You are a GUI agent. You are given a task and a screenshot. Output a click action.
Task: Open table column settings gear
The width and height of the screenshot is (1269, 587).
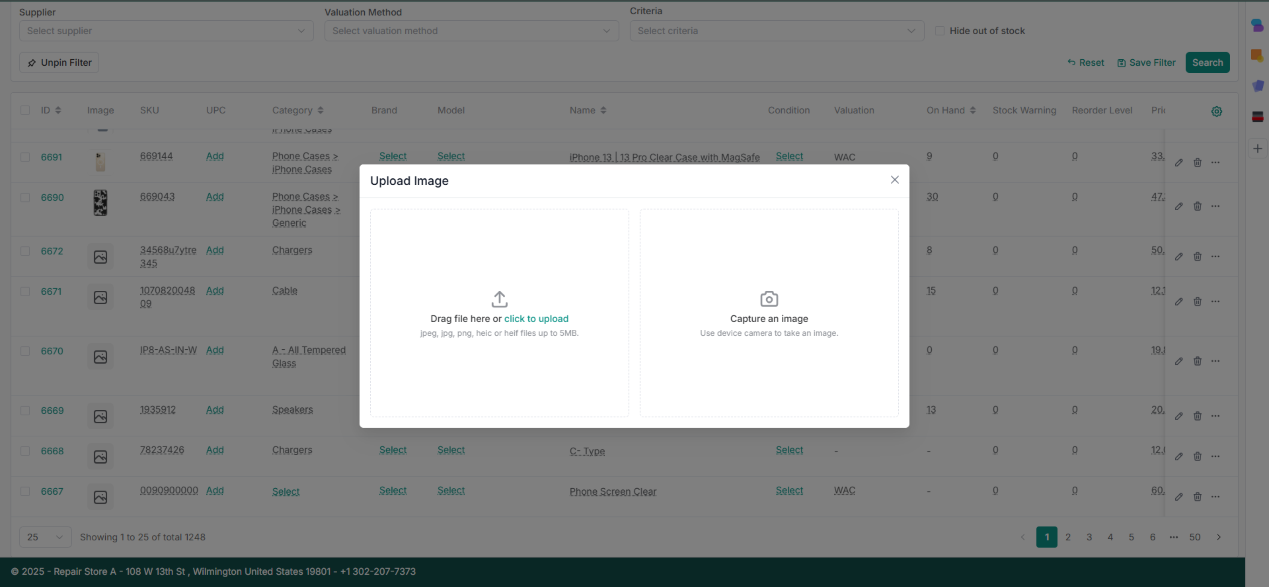[1216, 111]
